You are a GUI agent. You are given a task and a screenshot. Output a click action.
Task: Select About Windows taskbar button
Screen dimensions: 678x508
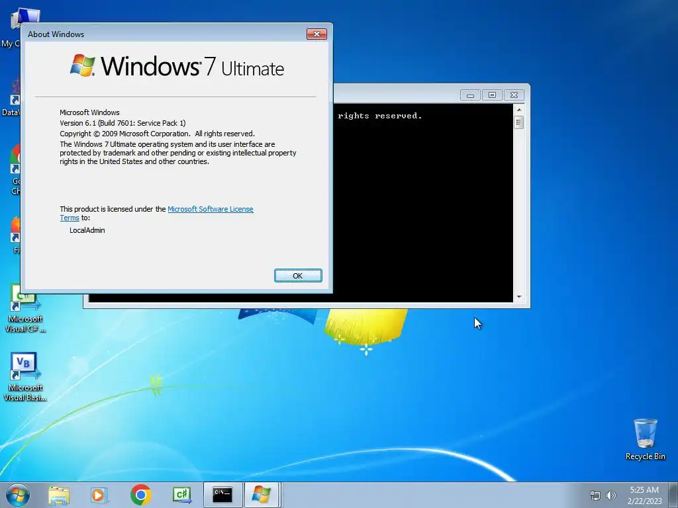[x=262, y=495]
